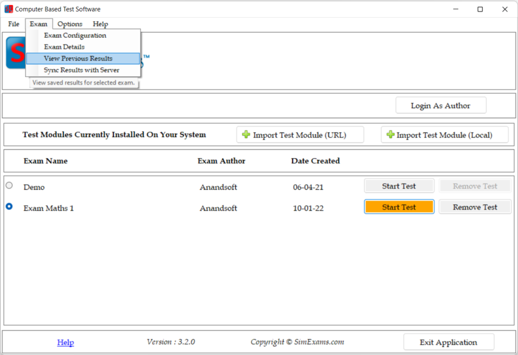Choose Exam Configuration from Exam menu

pos(75,35)
